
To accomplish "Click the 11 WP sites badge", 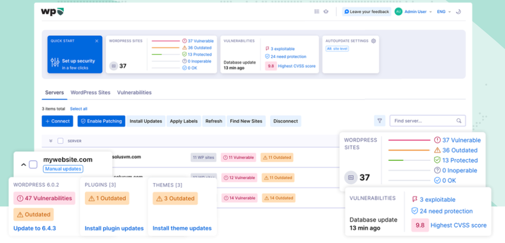I will click(x=203, y=157).
